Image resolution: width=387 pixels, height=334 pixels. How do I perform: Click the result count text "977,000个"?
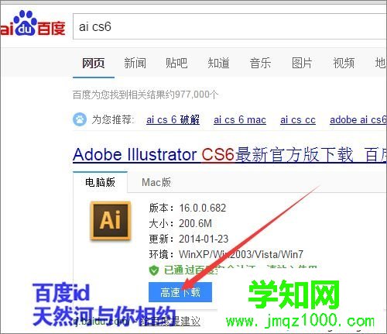[197, 95]
